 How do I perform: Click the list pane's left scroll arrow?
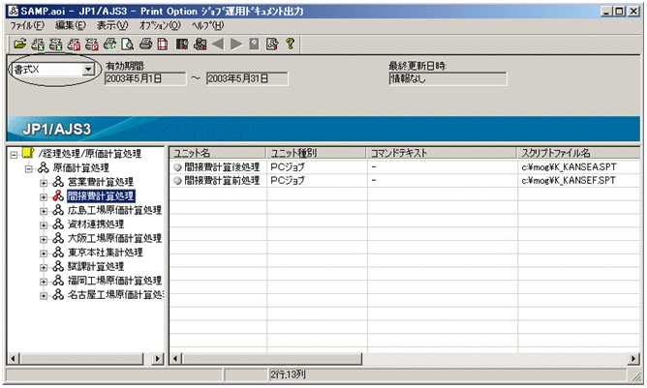point(175,359)
